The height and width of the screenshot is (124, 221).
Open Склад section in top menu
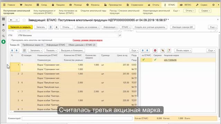click(x=42, y=5)
